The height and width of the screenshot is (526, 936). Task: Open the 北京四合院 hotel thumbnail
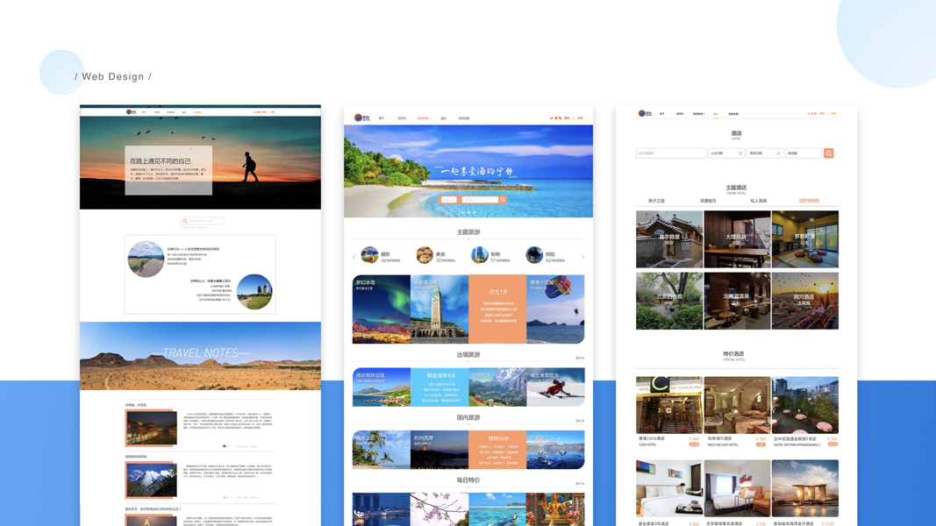tap(669, 302)
